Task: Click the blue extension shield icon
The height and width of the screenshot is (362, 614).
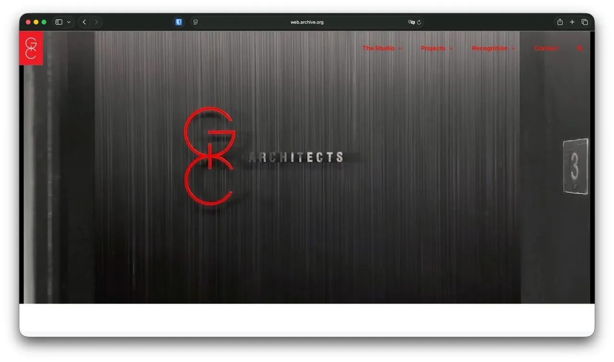Action: pyautogui.click(x=178, y=22)
